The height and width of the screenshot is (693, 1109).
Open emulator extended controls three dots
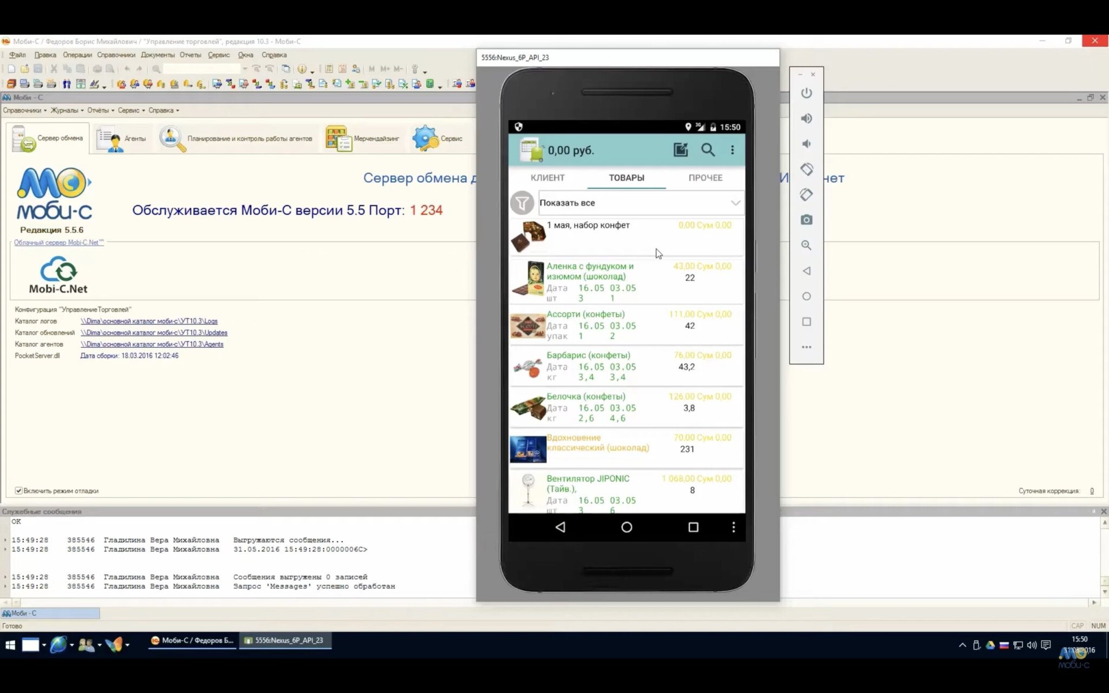(x=806, y=347)
